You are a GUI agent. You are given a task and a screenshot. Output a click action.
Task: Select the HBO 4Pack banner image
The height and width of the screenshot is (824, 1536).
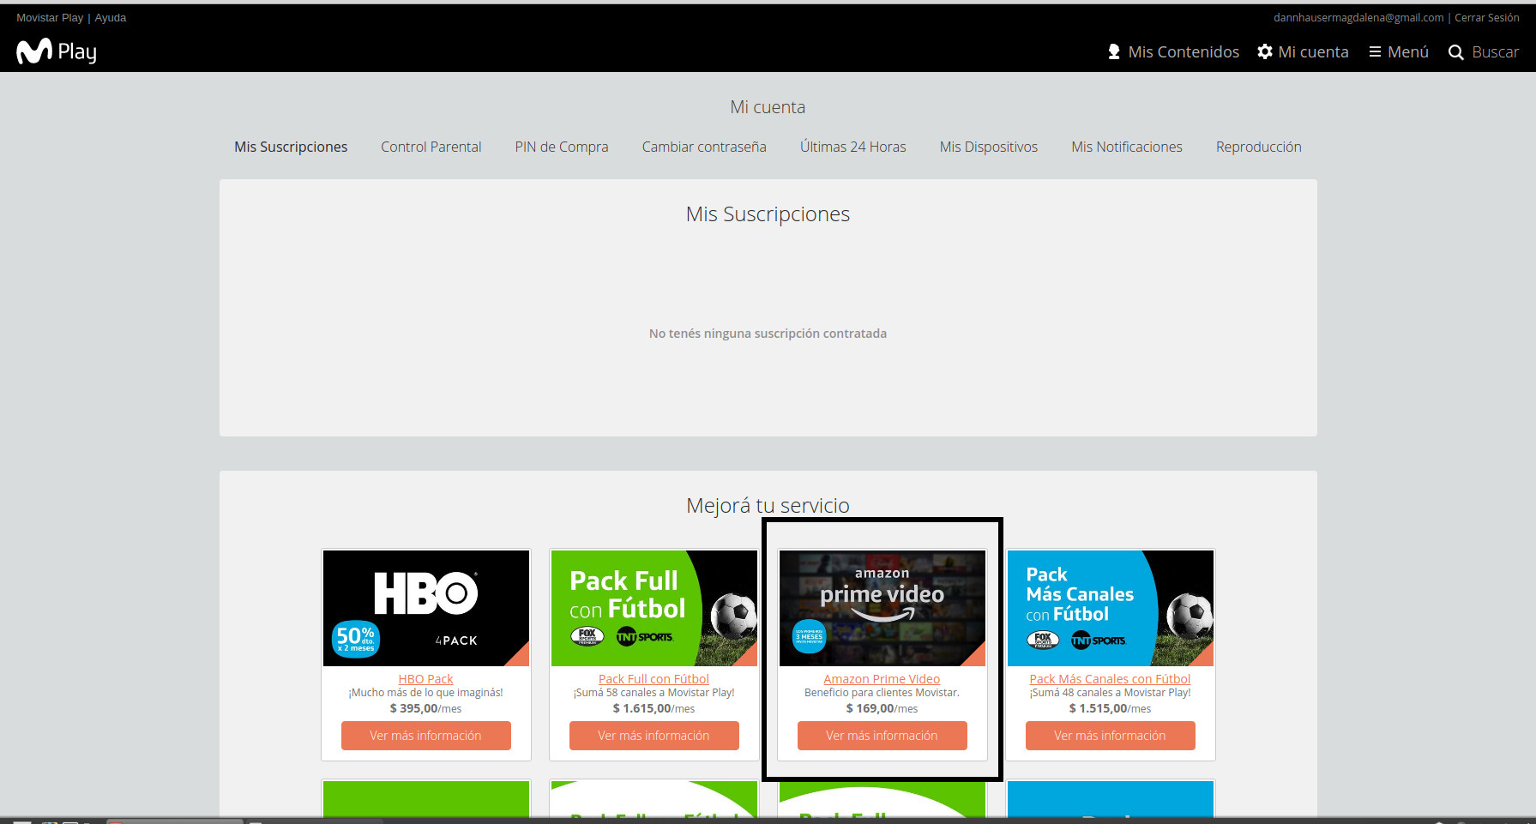[425, 608]
